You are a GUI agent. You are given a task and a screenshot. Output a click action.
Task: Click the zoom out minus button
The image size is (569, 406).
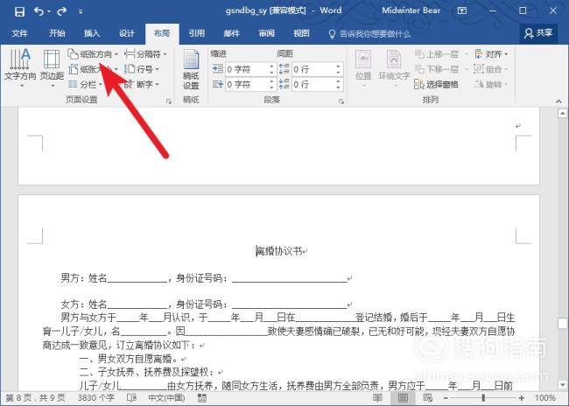point(446,398)
